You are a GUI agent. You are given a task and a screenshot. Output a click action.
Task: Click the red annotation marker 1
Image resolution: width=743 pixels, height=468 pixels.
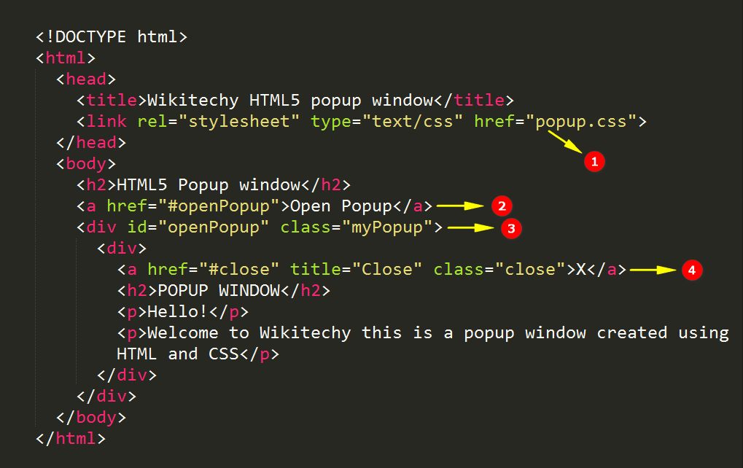tap(594, 162)
